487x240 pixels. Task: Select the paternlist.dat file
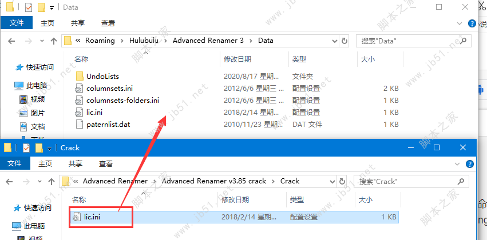click(x=108, y=125)
